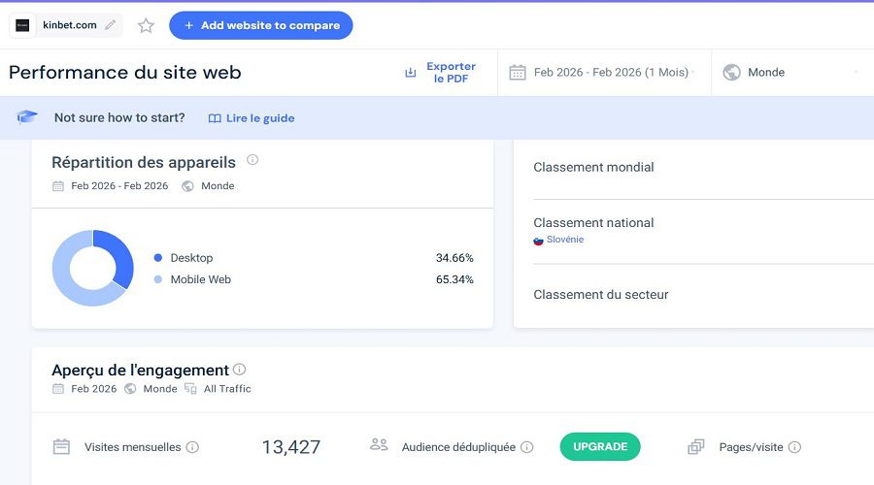Star kinbet.com as a favorite
This screenshot has width=874, height=485.
pos(146,25)
